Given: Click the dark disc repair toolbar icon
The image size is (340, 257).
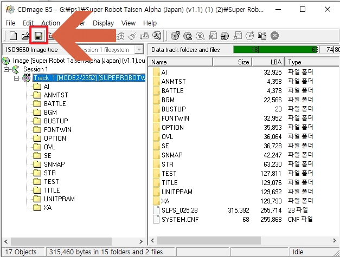Looking at the screenshot, I should [225, 36].
